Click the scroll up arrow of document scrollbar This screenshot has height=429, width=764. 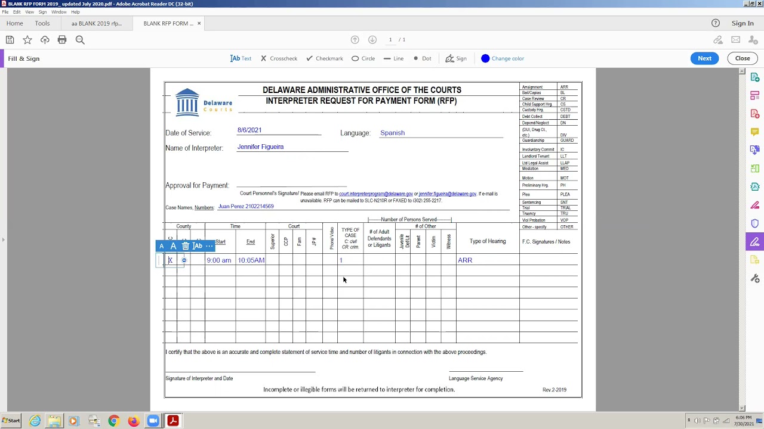pos(742,71)
